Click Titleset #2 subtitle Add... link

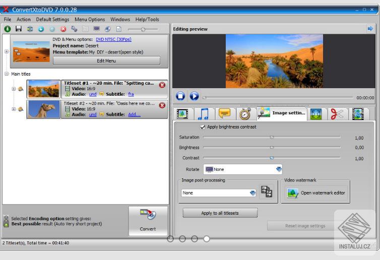pos(134,114)
